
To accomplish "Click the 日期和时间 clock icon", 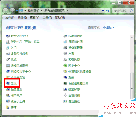I will pyautogui.click(x=65, y=42).
